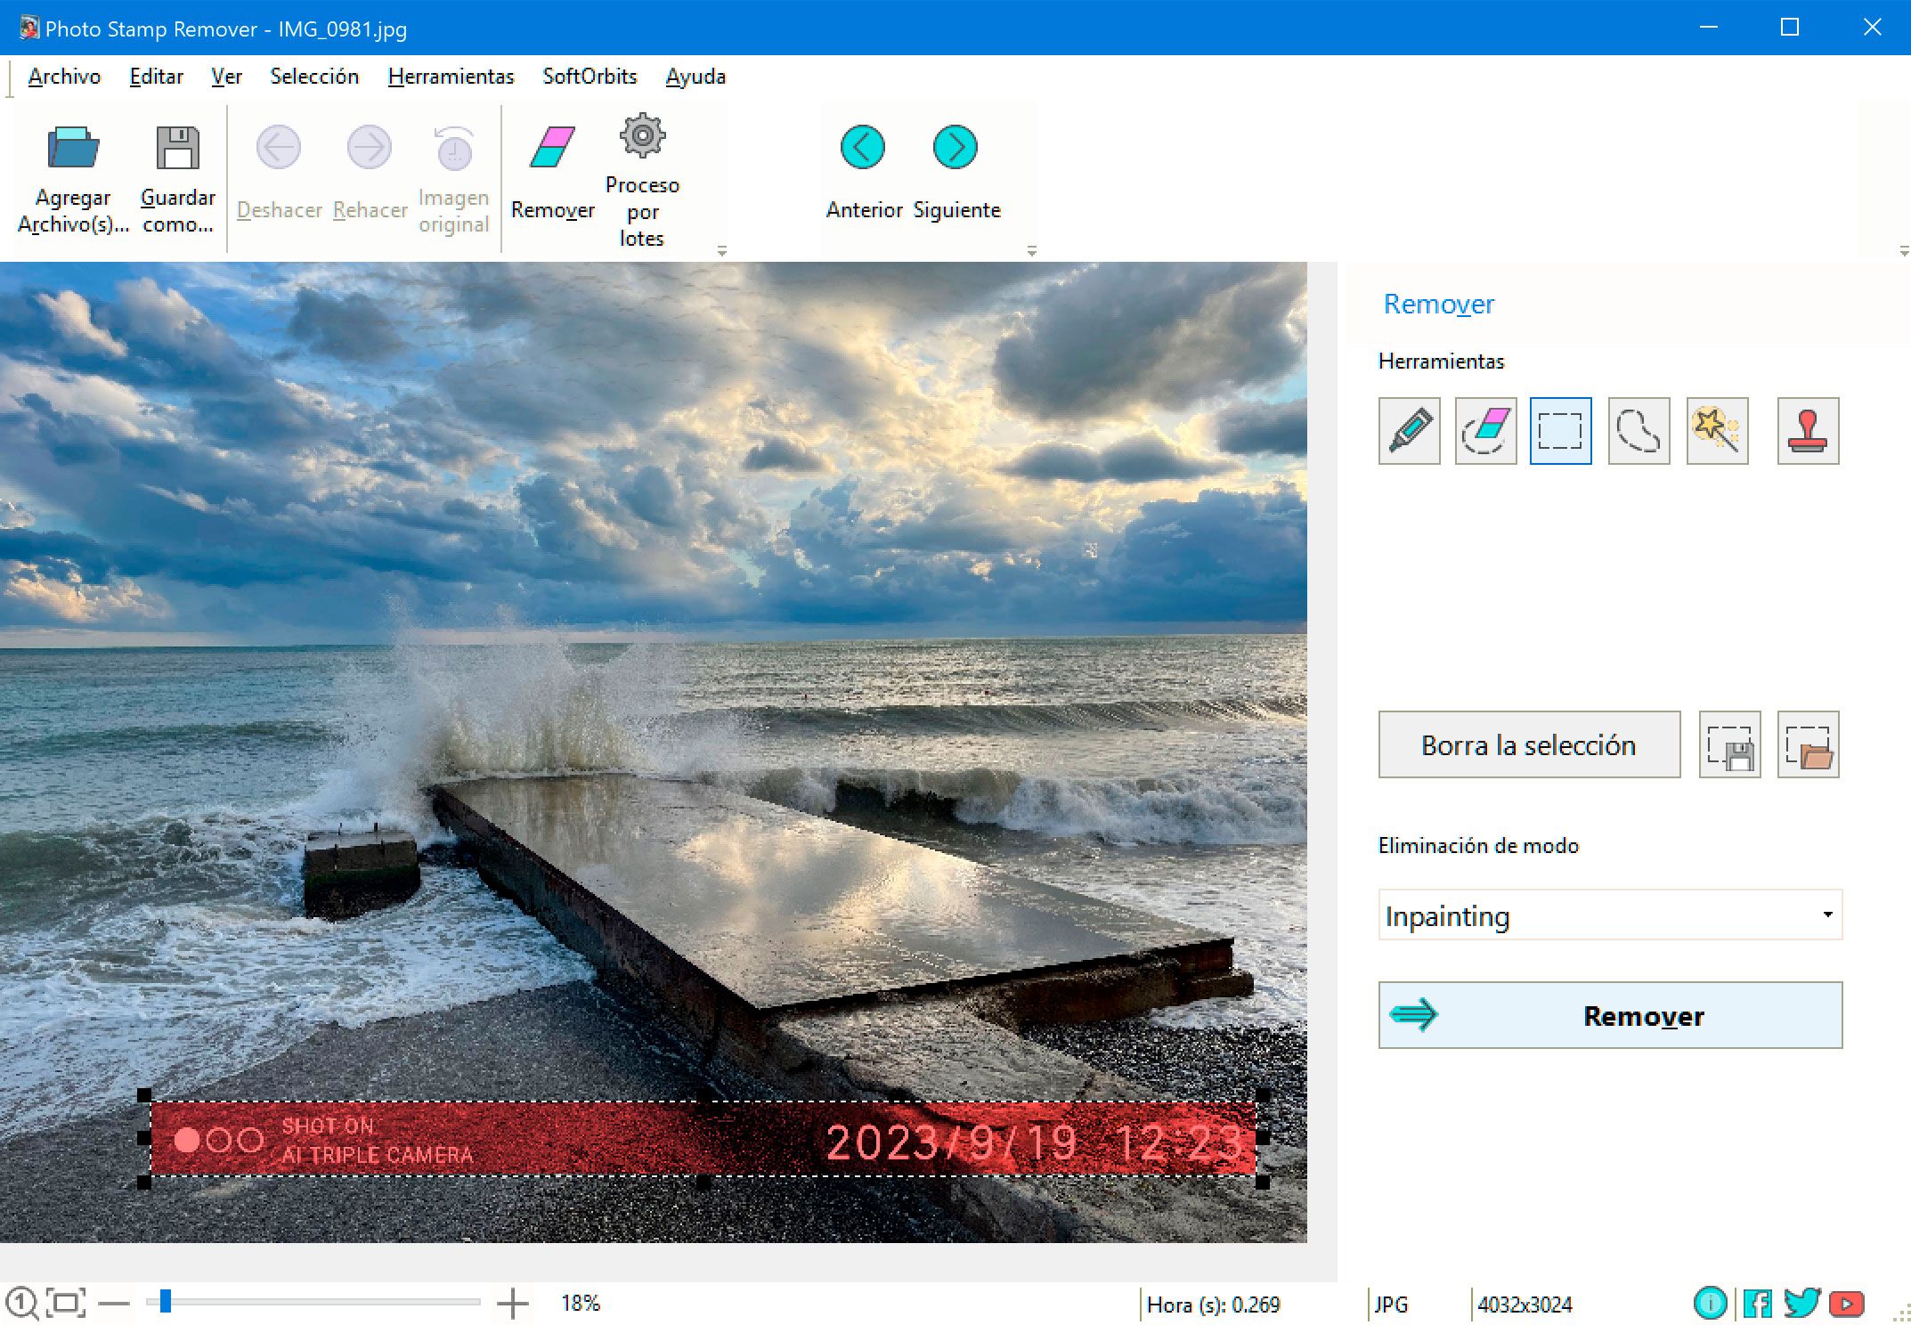Open the YouTube icon

click(x=1847, y=1305)
